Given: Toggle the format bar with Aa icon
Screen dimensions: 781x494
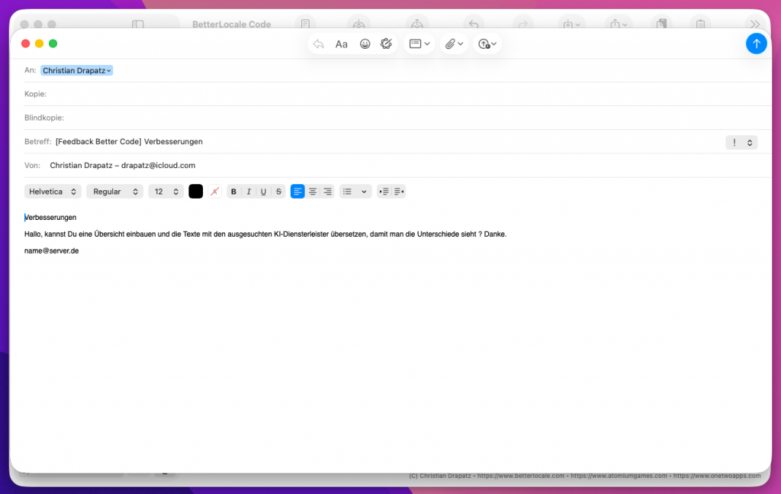Looking at the screenshot, I should click(342, 44).
